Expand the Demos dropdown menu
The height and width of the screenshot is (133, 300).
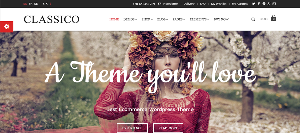(130, 19)
